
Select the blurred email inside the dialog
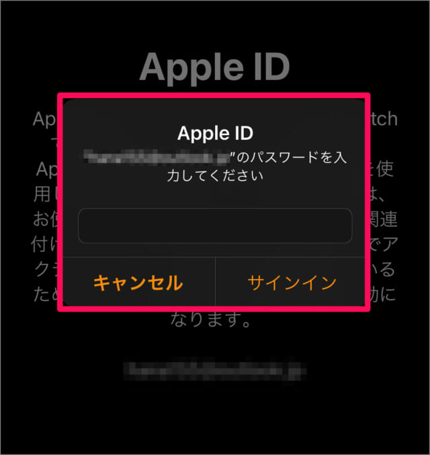157,157
